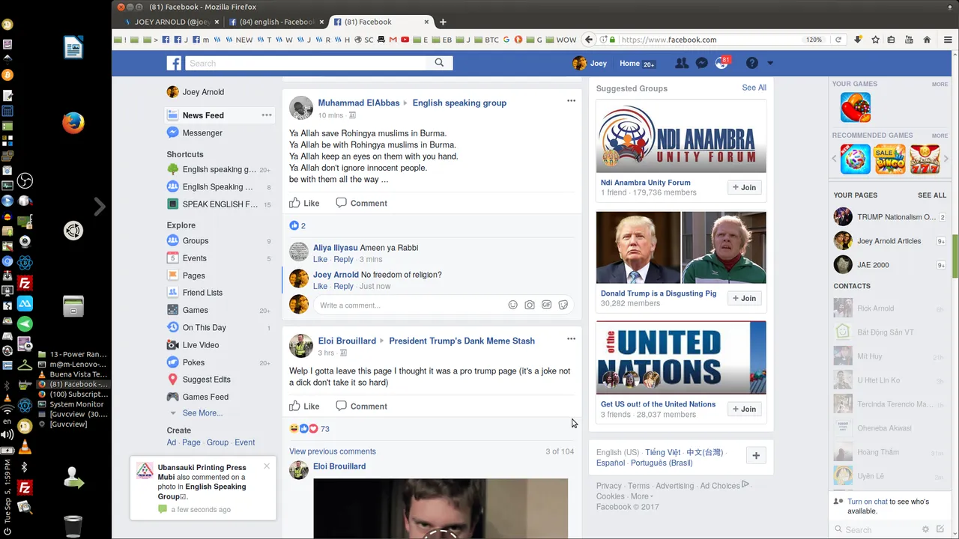Attach photo to comment via camera icon
Viewport: 959px width, 539px height.
[x=530, y=305]
